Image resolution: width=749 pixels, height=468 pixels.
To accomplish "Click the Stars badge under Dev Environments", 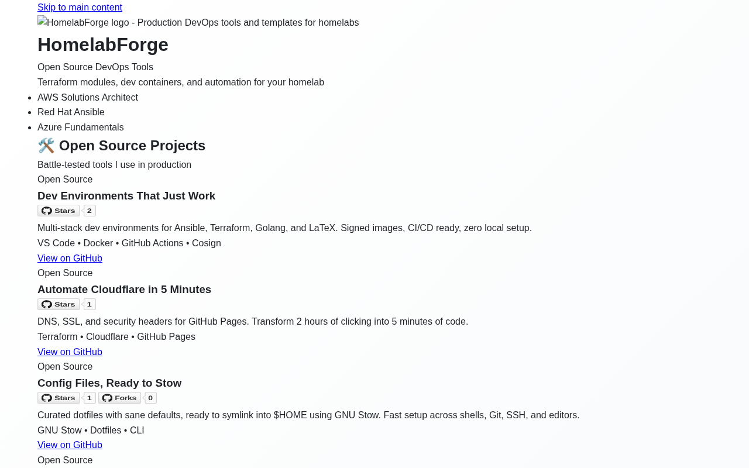I will coord(59,211).
